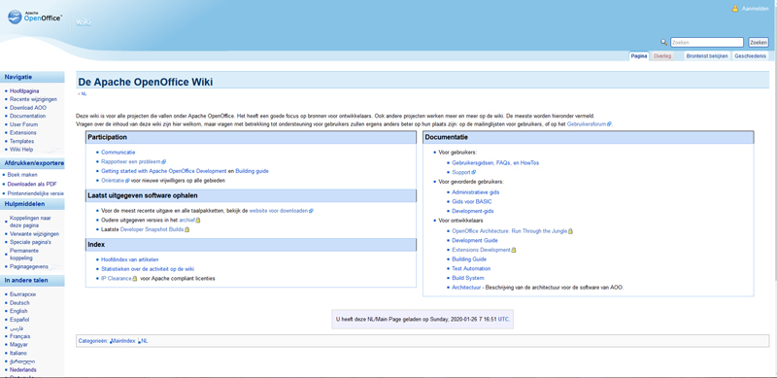Click the Apache OpenOffice logo
This screenshot has width=777, height=378.
pos(35,17)
